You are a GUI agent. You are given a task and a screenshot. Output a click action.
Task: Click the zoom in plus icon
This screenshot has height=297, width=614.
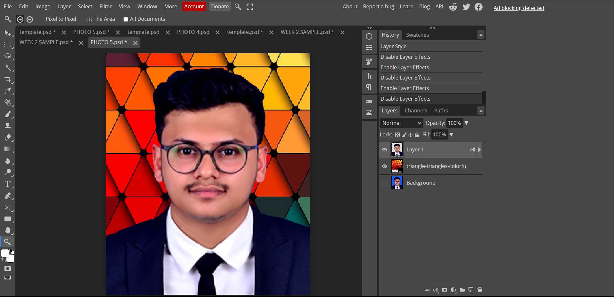20,19
